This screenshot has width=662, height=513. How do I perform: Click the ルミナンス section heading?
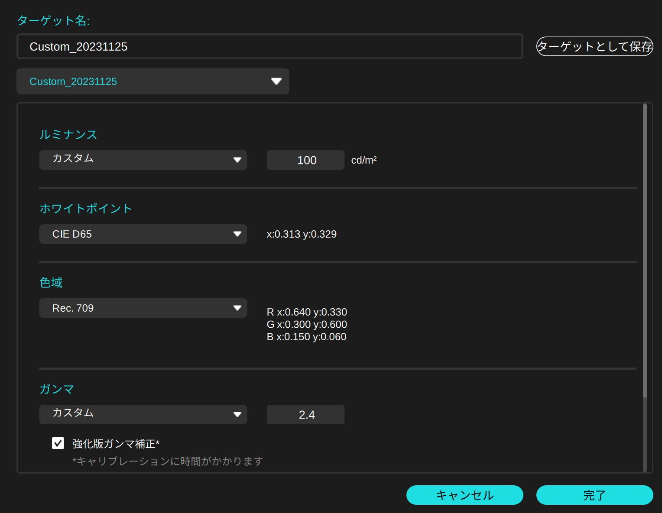tap(68, 135)
